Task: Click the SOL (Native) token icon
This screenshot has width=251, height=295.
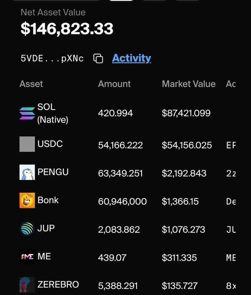Action: [27, 113]
